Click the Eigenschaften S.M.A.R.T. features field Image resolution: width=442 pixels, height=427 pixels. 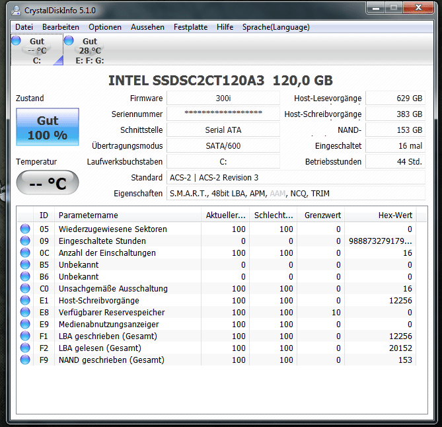coord(296,194)
